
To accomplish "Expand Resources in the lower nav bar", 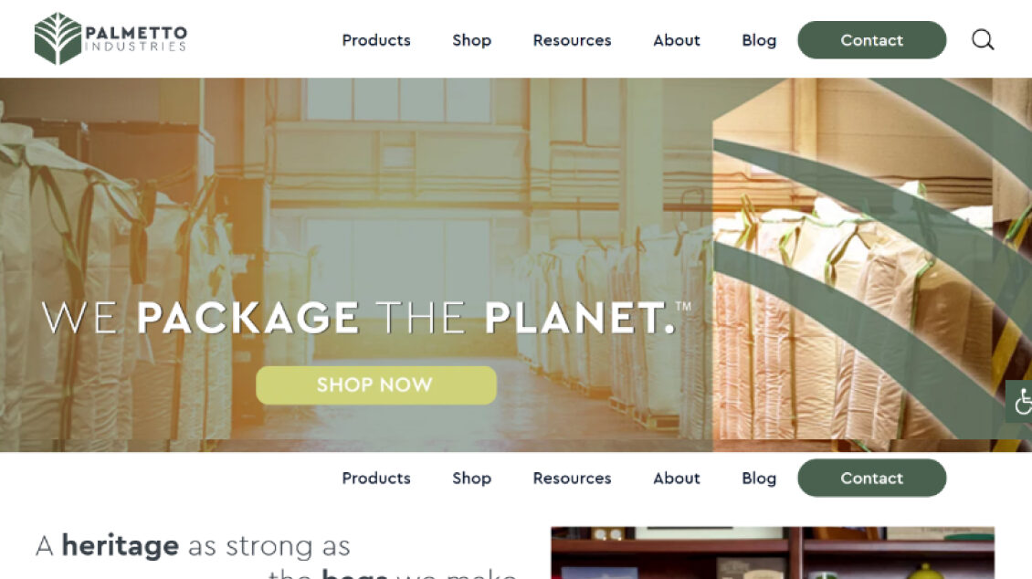I will click(x=572, y=479).
